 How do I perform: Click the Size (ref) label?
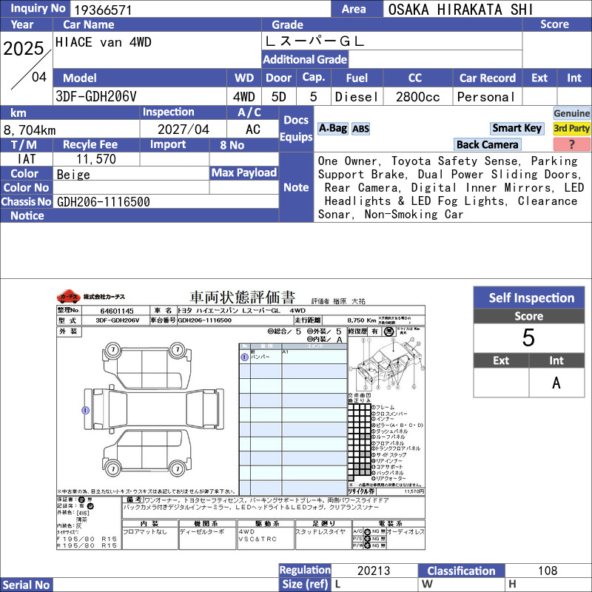point(305,585)
